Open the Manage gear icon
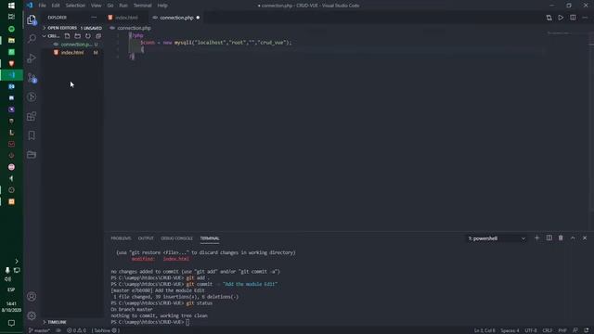Screen dimensions: 594x334 click(32, 315)
